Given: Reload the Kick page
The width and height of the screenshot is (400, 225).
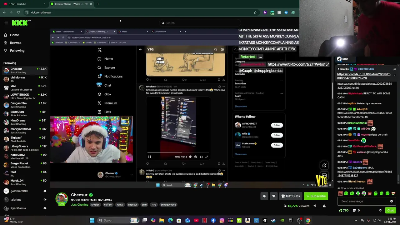Looking at the screenshot, I should 18,12.
